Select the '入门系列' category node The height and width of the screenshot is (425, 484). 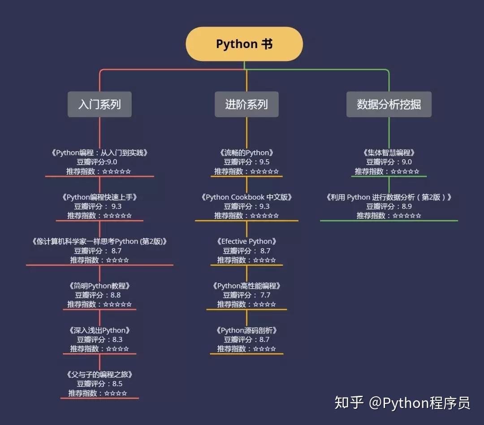(x=99, y=104)
